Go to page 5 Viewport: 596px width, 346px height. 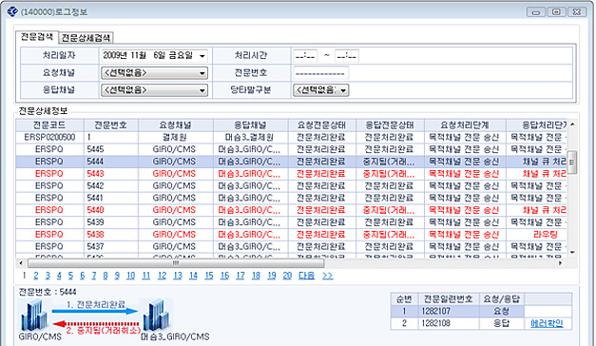[x=70, y=276]
